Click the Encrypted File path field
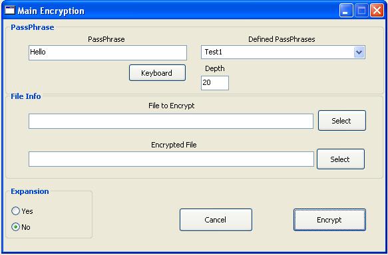The height and width of the screenshot is (255, 388). (x=171, y=159)
